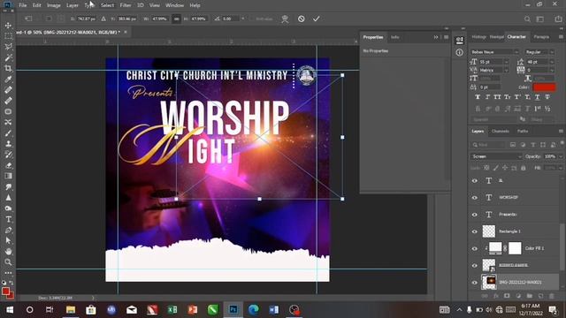
Task: Select the Magic Wand tool
Action: [8, 57]
